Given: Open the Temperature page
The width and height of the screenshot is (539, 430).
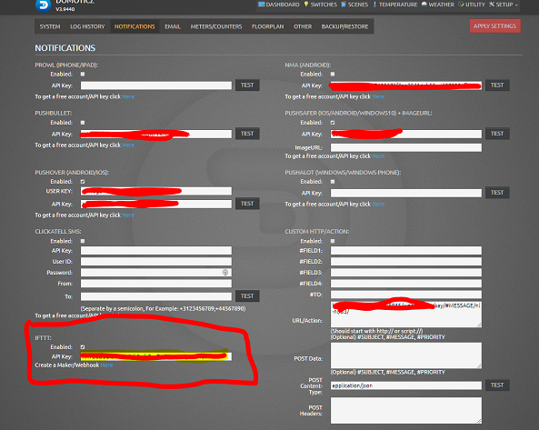Looking at the screenshot, I should [x=394, y=5].
